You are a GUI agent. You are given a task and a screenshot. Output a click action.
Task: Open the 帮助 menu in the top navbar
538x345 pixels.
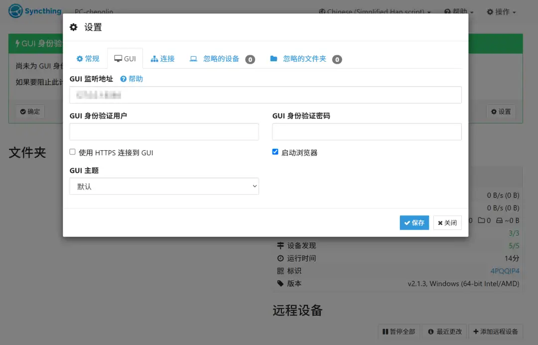[459, 12]
